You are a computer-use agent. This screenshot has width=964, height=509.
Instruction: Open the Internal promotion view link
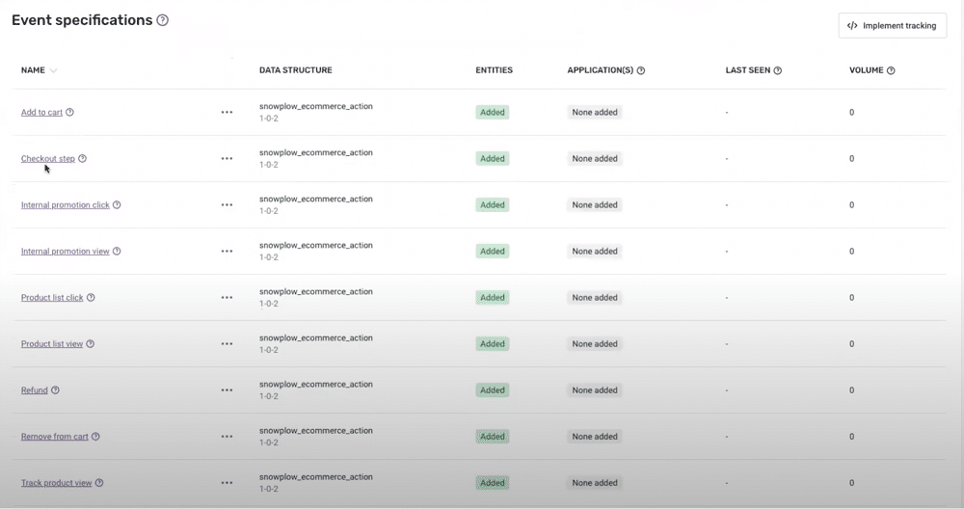point(66,252)
